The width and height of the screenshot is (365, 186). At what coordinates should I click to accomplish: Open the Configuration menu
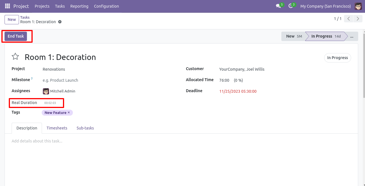(x=106, y=6)
